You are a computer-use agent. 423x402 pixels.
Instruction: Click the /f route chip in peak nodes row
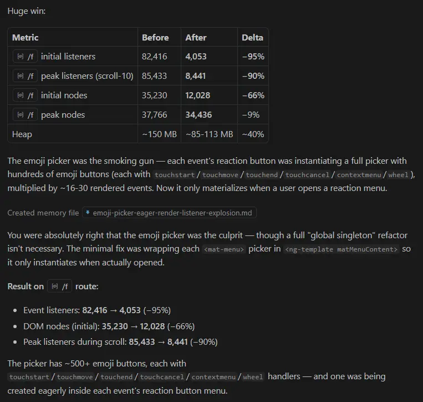[x=25, y=115]
